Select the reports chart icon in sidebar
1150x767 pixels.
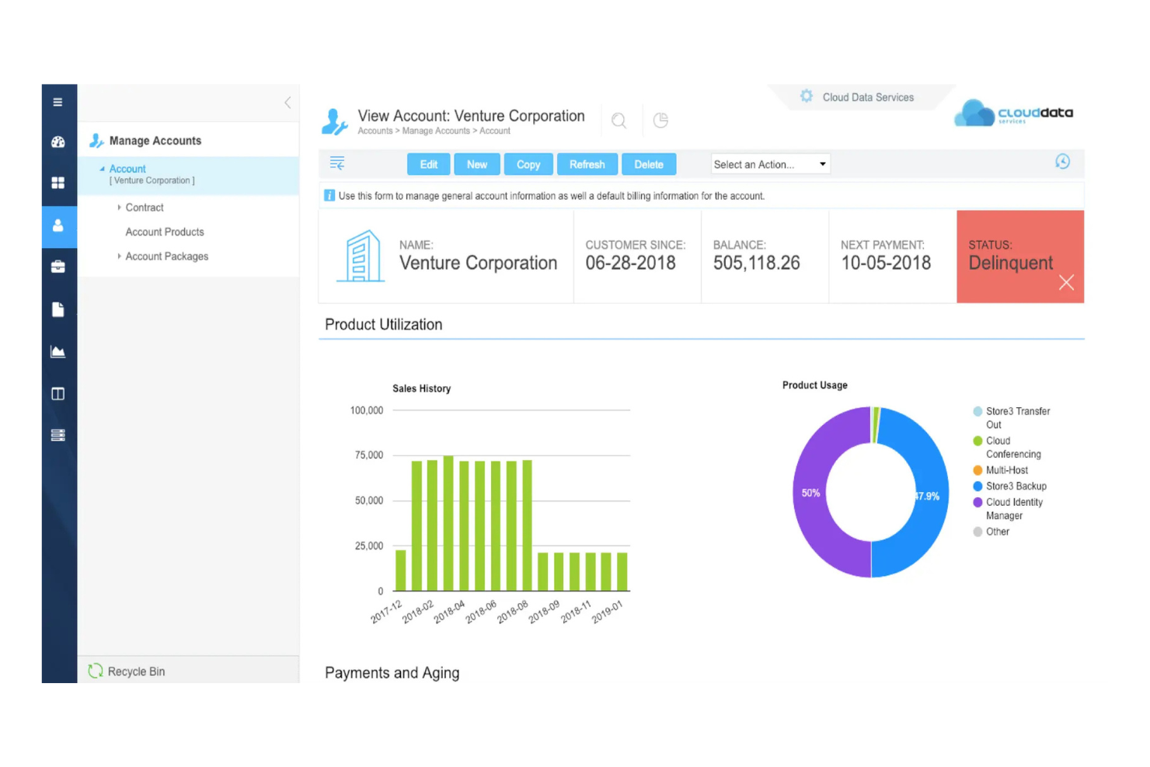58,351
